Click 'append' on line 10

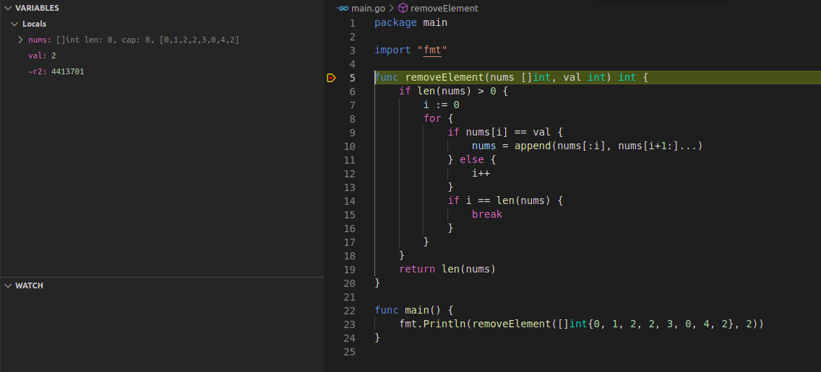click(533, 146)
